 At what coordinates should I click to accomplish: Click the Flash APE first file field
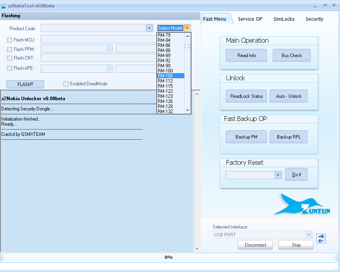[77, 68]
